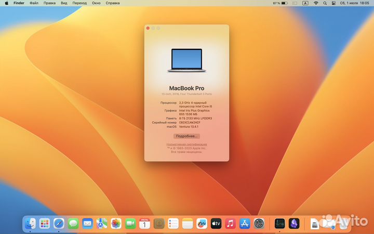
Task: Open the Окно menu
Action: point(96,3)
